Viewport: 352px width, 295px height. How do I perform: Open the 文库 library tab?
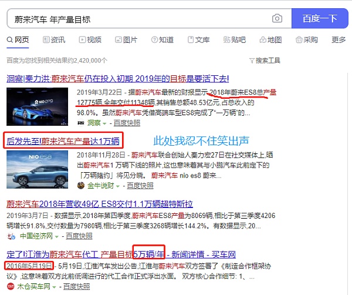pos(198,40)
